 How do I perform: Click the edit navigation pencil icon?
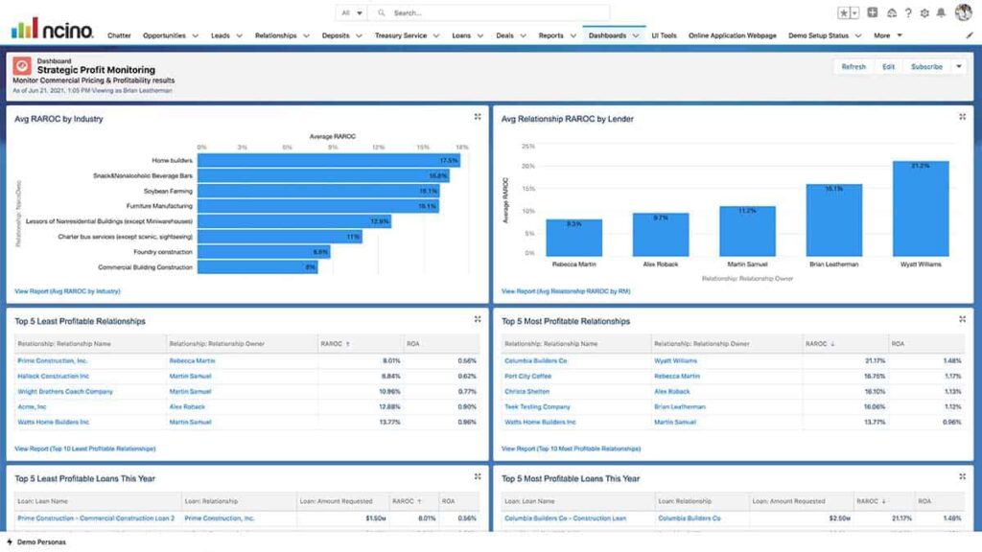point(970,35)
